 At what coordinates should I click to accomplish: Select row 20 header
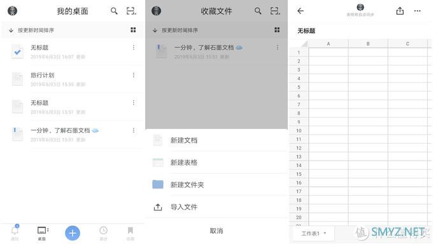(299, 217)
